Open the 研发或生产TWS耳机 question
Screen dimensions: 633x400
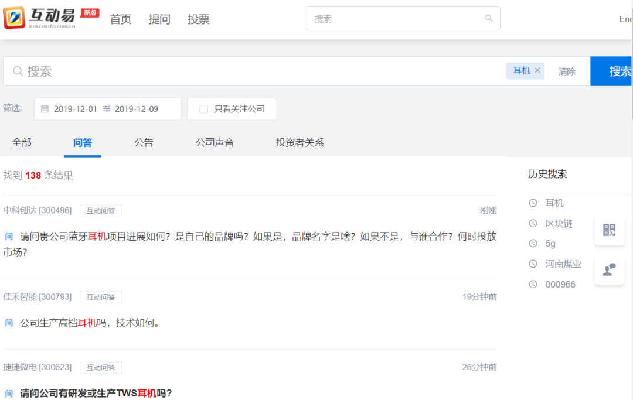click(96, 393)
